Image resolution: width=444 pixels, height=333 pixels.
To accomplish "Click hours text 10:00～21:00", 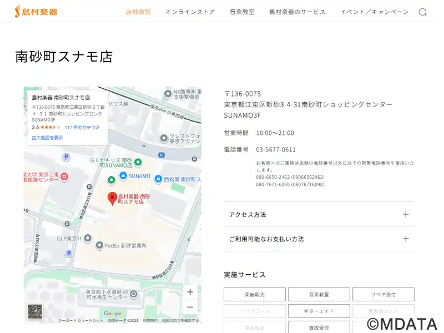I will click(275, 133).
